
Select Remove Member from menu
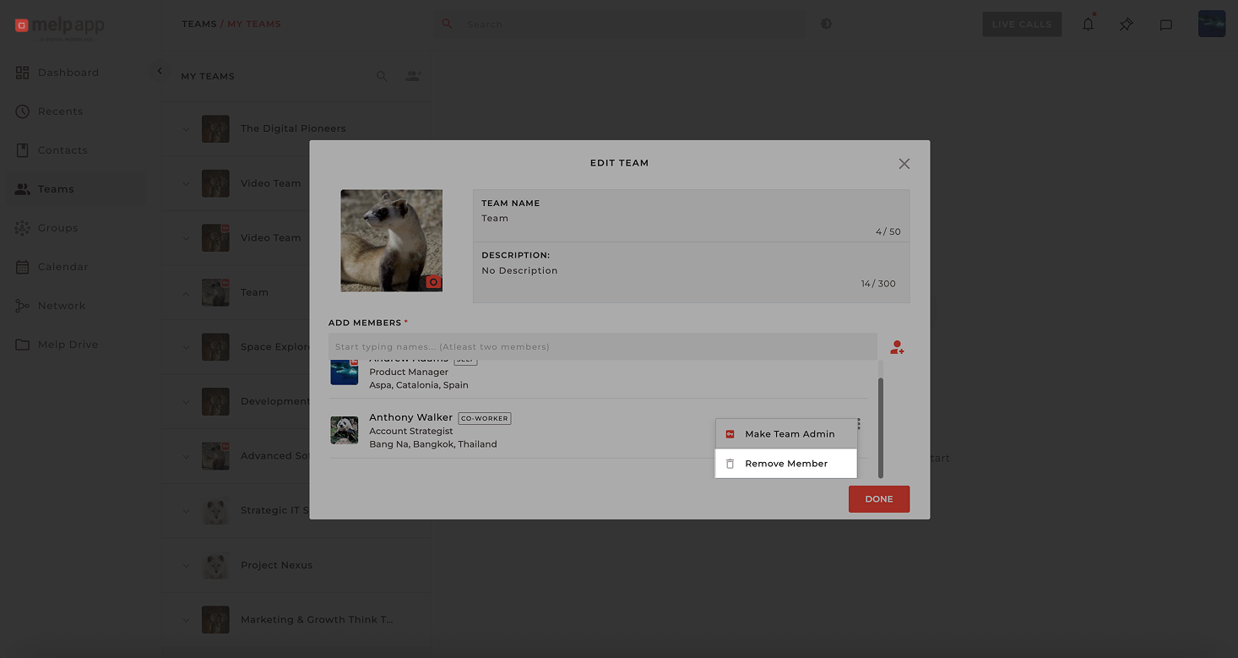pos(785,464)
